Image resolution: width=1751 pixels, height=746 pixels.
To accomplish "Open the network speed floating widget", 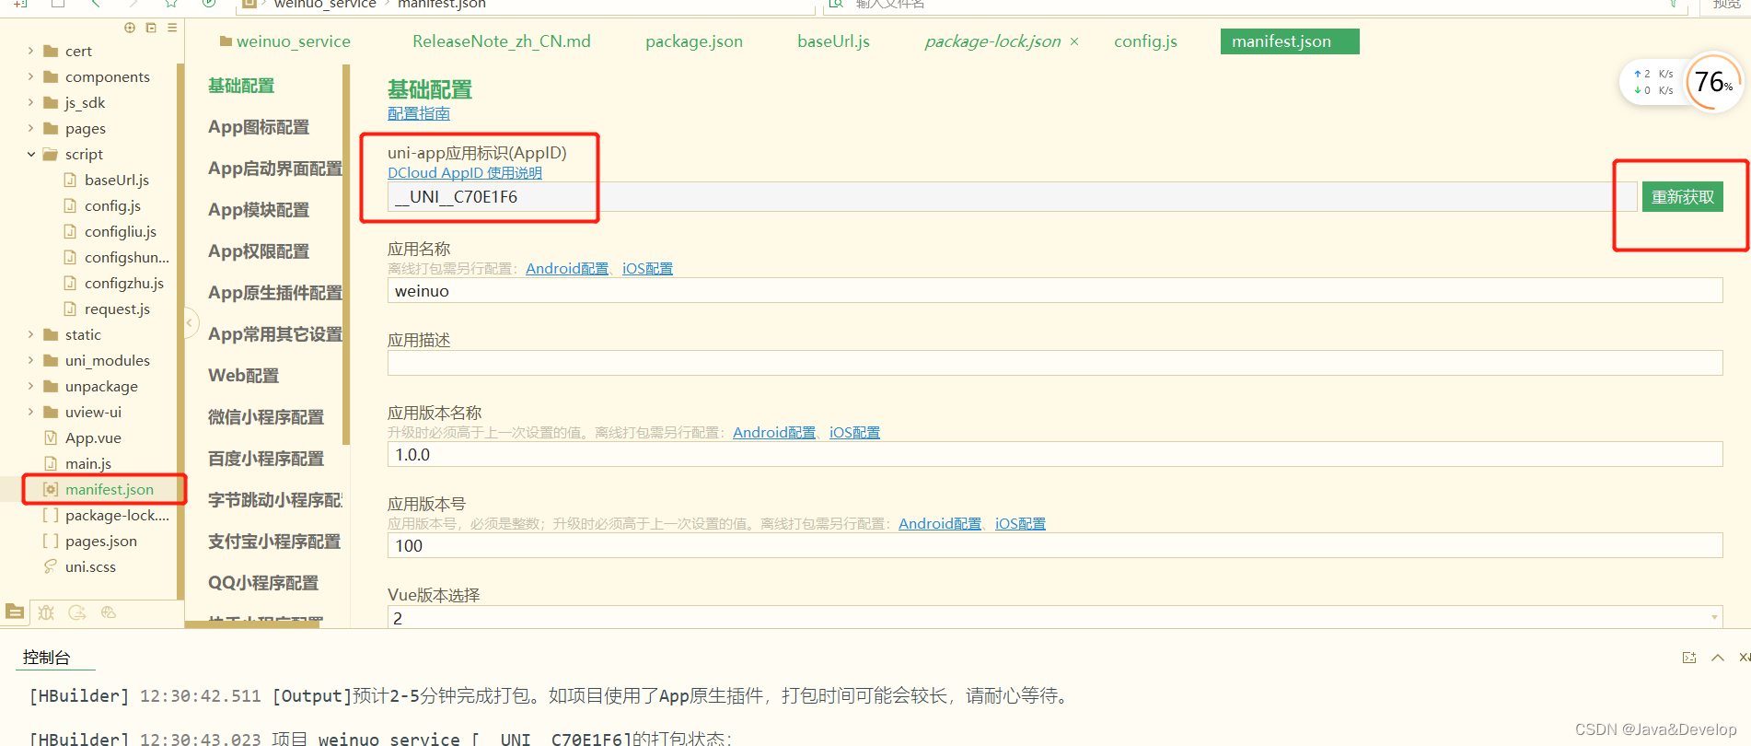I will (x=1653, y=82).
